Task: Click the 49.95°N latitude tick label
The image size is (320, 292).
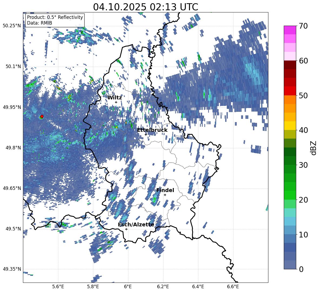Action: click(12, 107)
